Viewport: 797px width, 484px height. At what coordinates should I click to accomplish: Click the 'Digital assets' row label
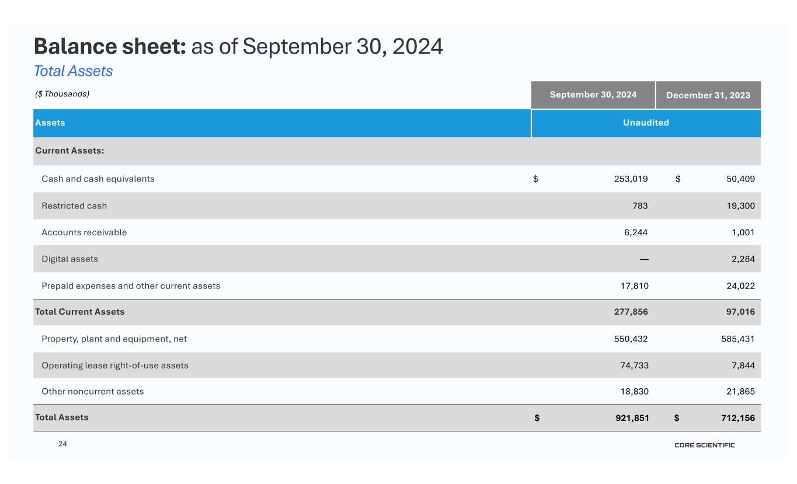[69, 259]
